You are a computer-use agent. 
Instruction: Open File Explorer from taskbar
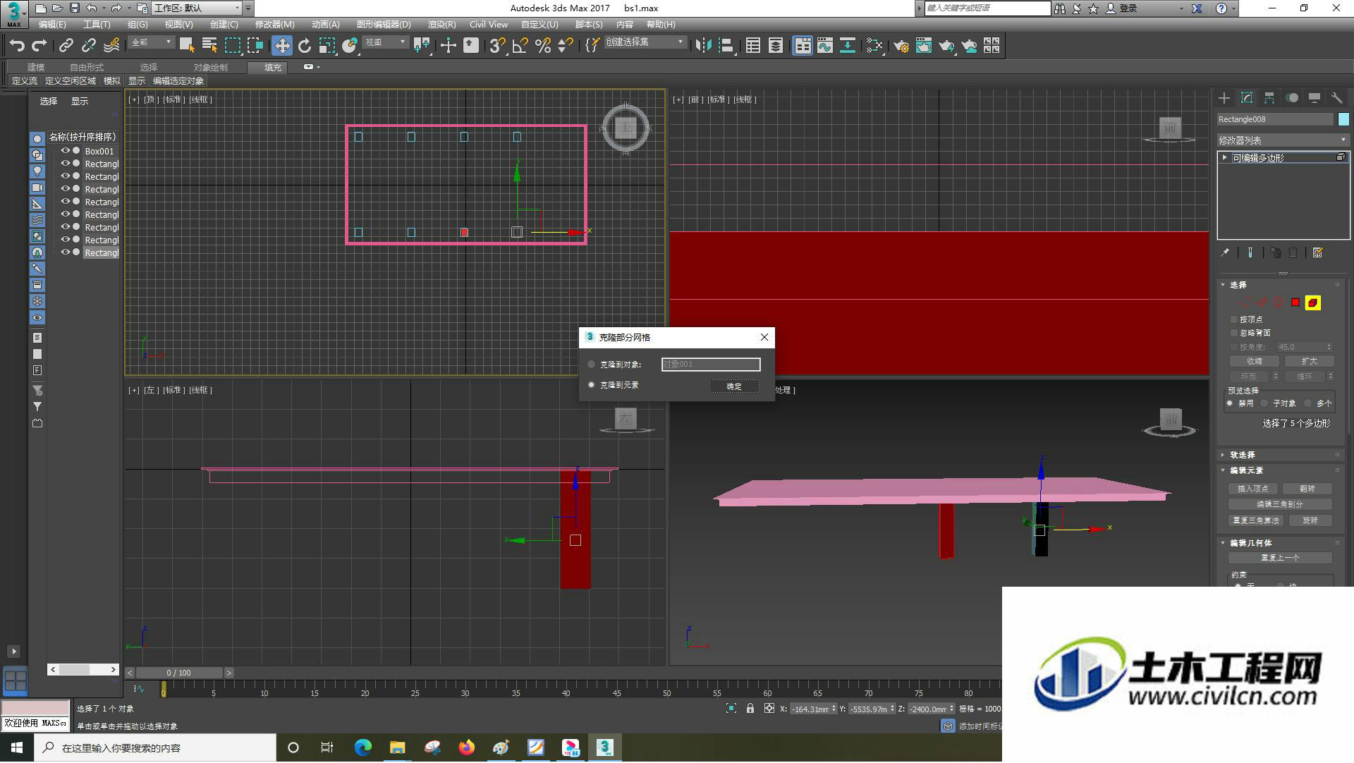pos(398,747)
